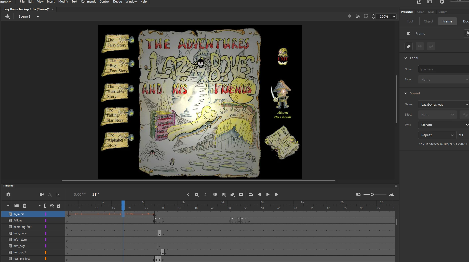Switch to the Color panel tab
Screen dimensions: 469x262
pyautogui.click(x=420, y=12)
